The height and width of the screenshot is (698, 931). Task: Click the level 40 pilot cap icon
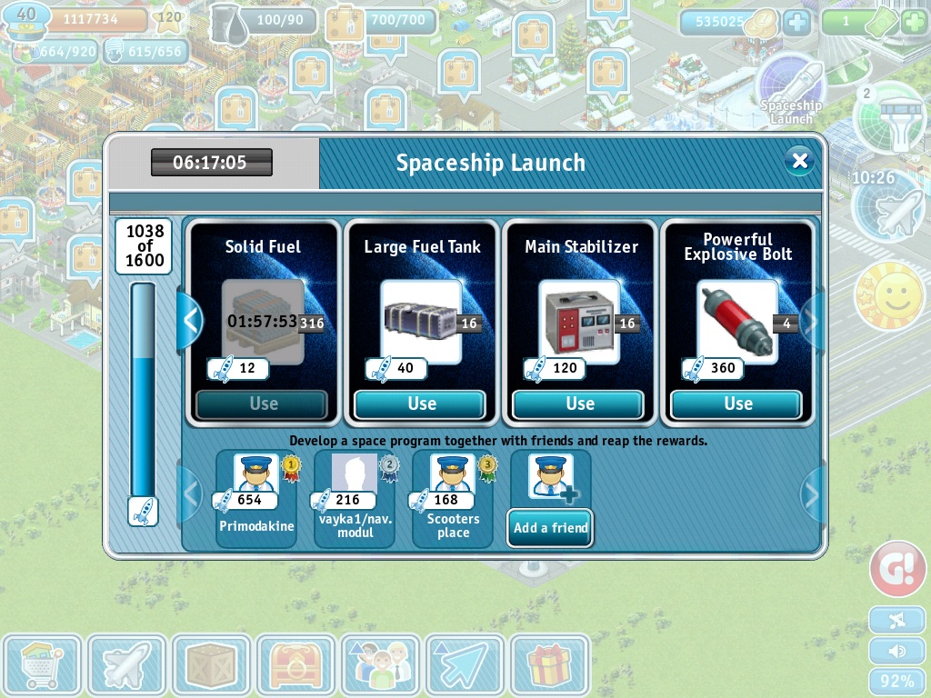(26, 20)
